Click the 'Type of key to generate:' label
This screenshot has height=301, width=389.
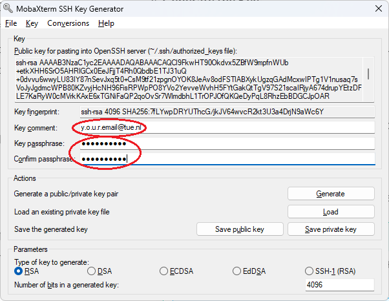52,262
